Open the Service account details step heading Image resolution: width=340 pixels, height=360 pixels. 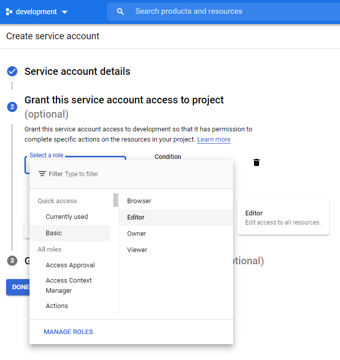pyautogui.click(x=77, y=71)
